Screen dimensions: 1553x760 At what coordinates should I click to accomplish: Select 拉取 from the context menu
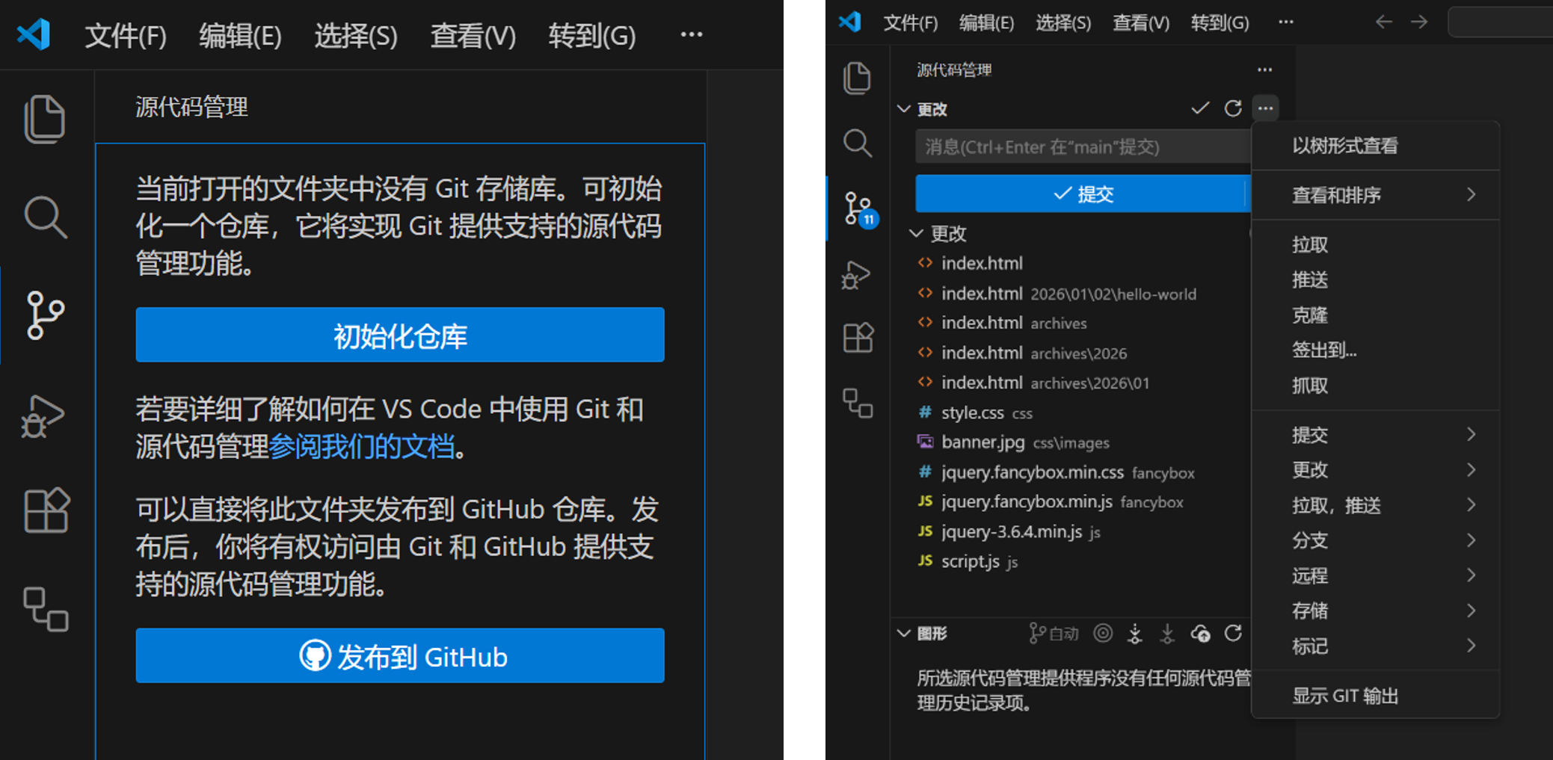pyautogui.click(x=1310, y=244)
